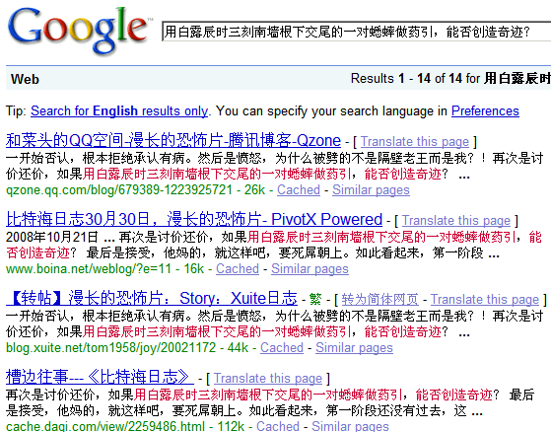Open the 'Story：Xuite日志' result title
551x432 pixels.
click(x=152, y=299)
